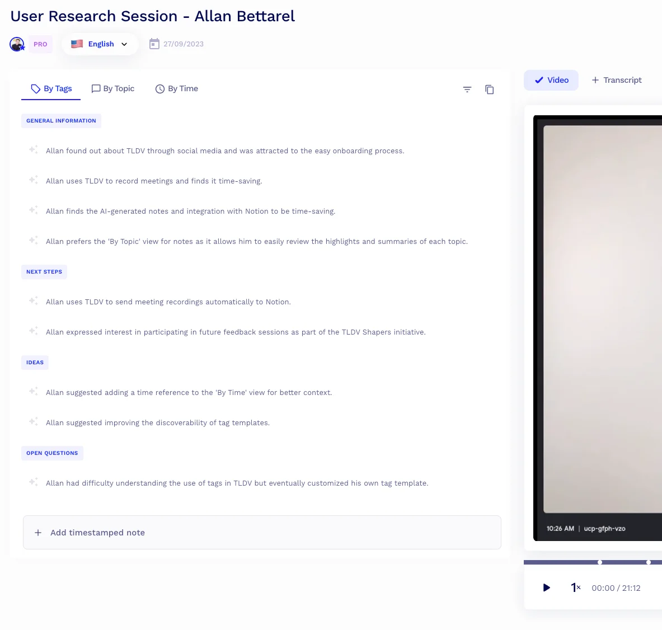Copy notes using the copy icon
The image size is (662, 630).
click(489, 90)
